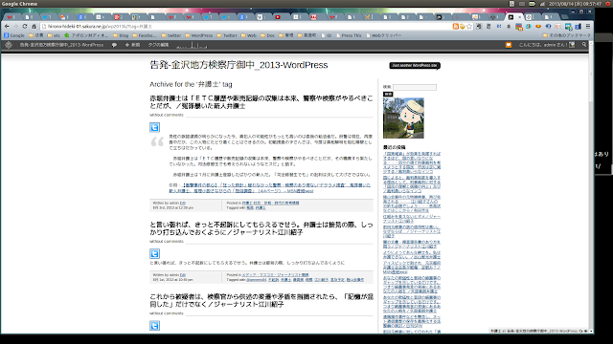Viewport: 613px width, 344px height.
Task: Click Edit link under the second post
Action: pyautogui.click(x=183, y=275)
